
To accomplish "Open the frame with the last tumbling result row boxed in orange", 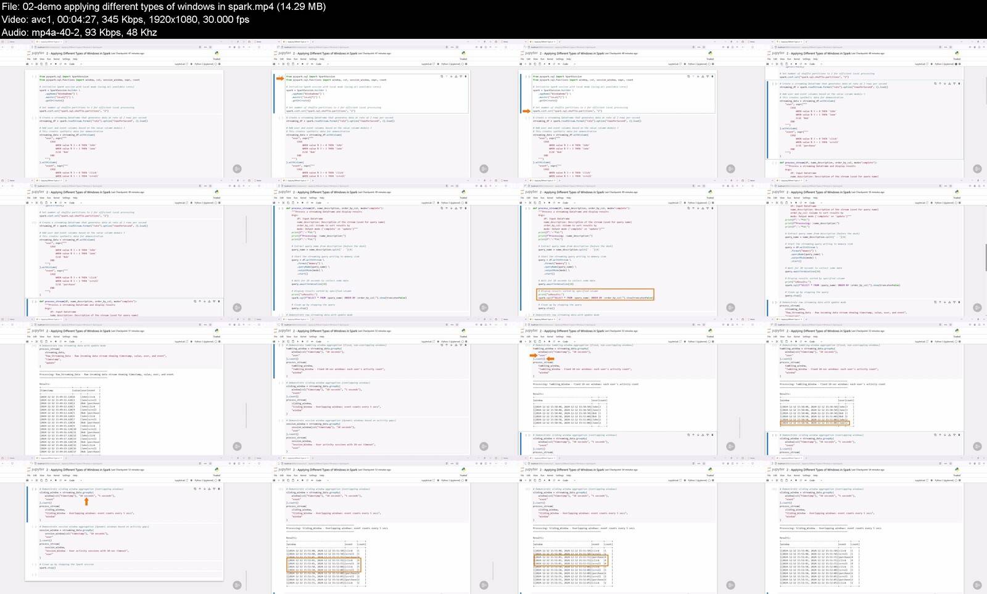I will 864,386.
